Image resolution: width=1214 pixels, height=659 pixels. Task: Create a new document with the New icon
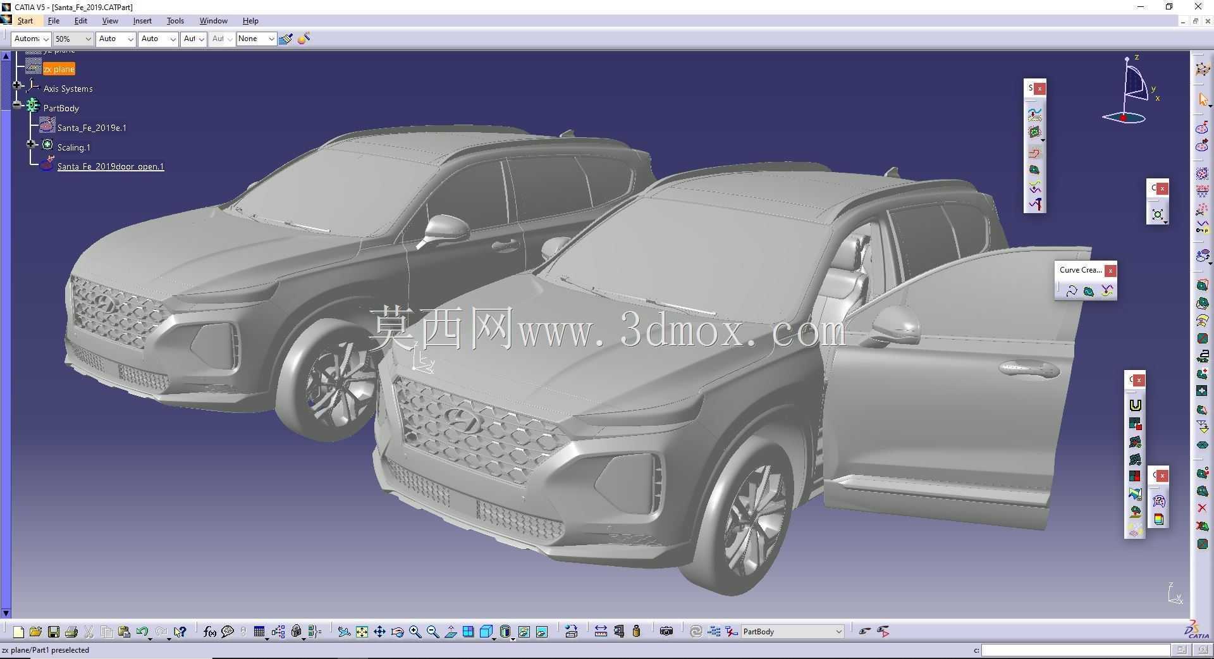tap(18, 631)
